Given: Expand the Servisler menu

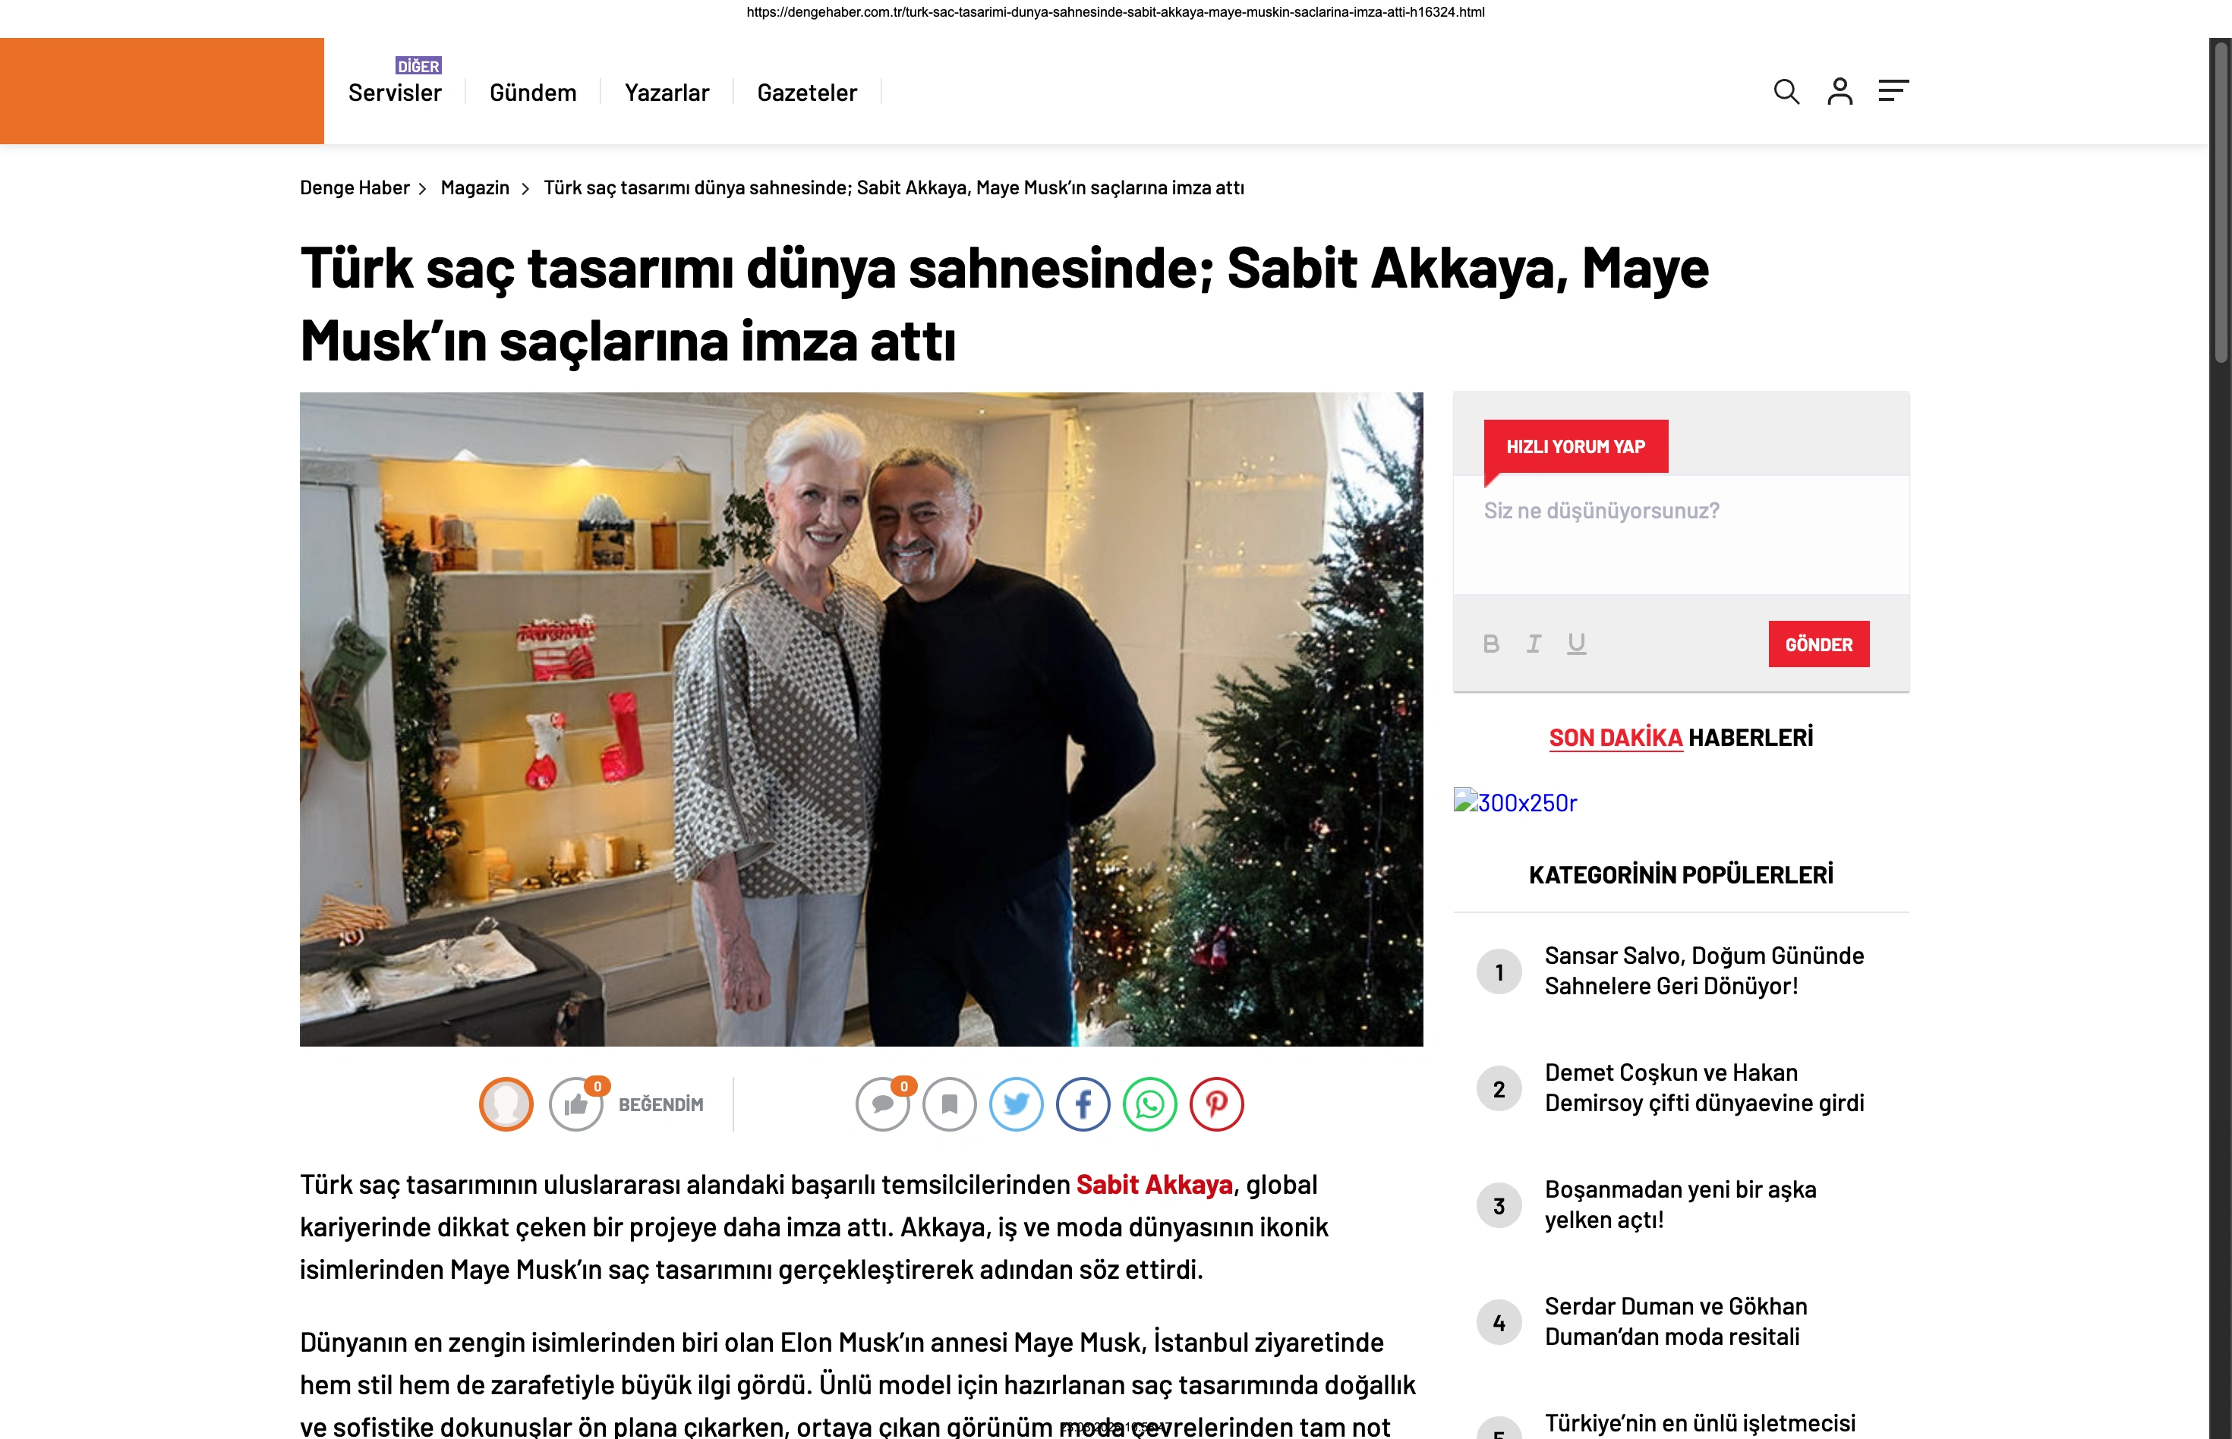Looking at the screenshot, I should point(395,93).
